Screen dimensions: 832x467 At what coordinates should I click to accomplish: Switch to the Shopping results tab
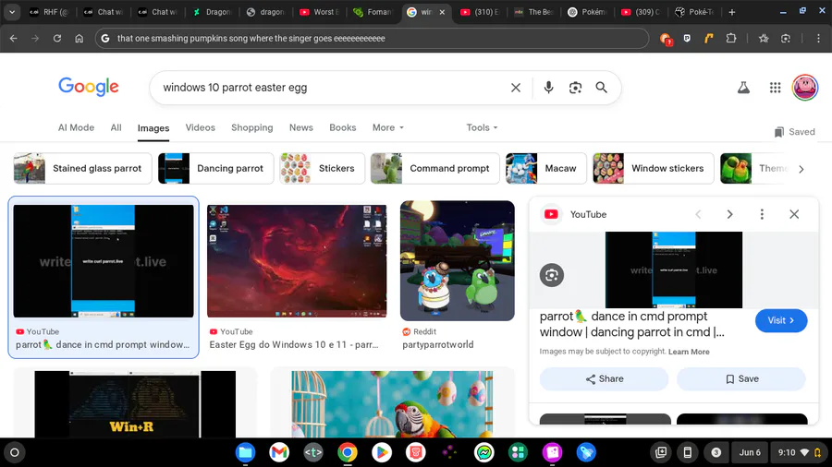(x=252, y=127)
